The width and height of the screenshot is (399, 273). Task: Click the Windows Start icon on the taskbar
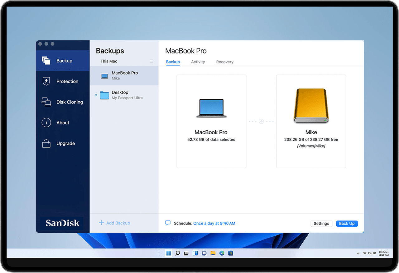tap(169, 253)
